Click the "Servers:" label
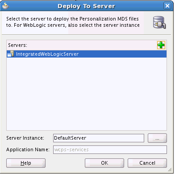175x174 pixels. point(17,45)
